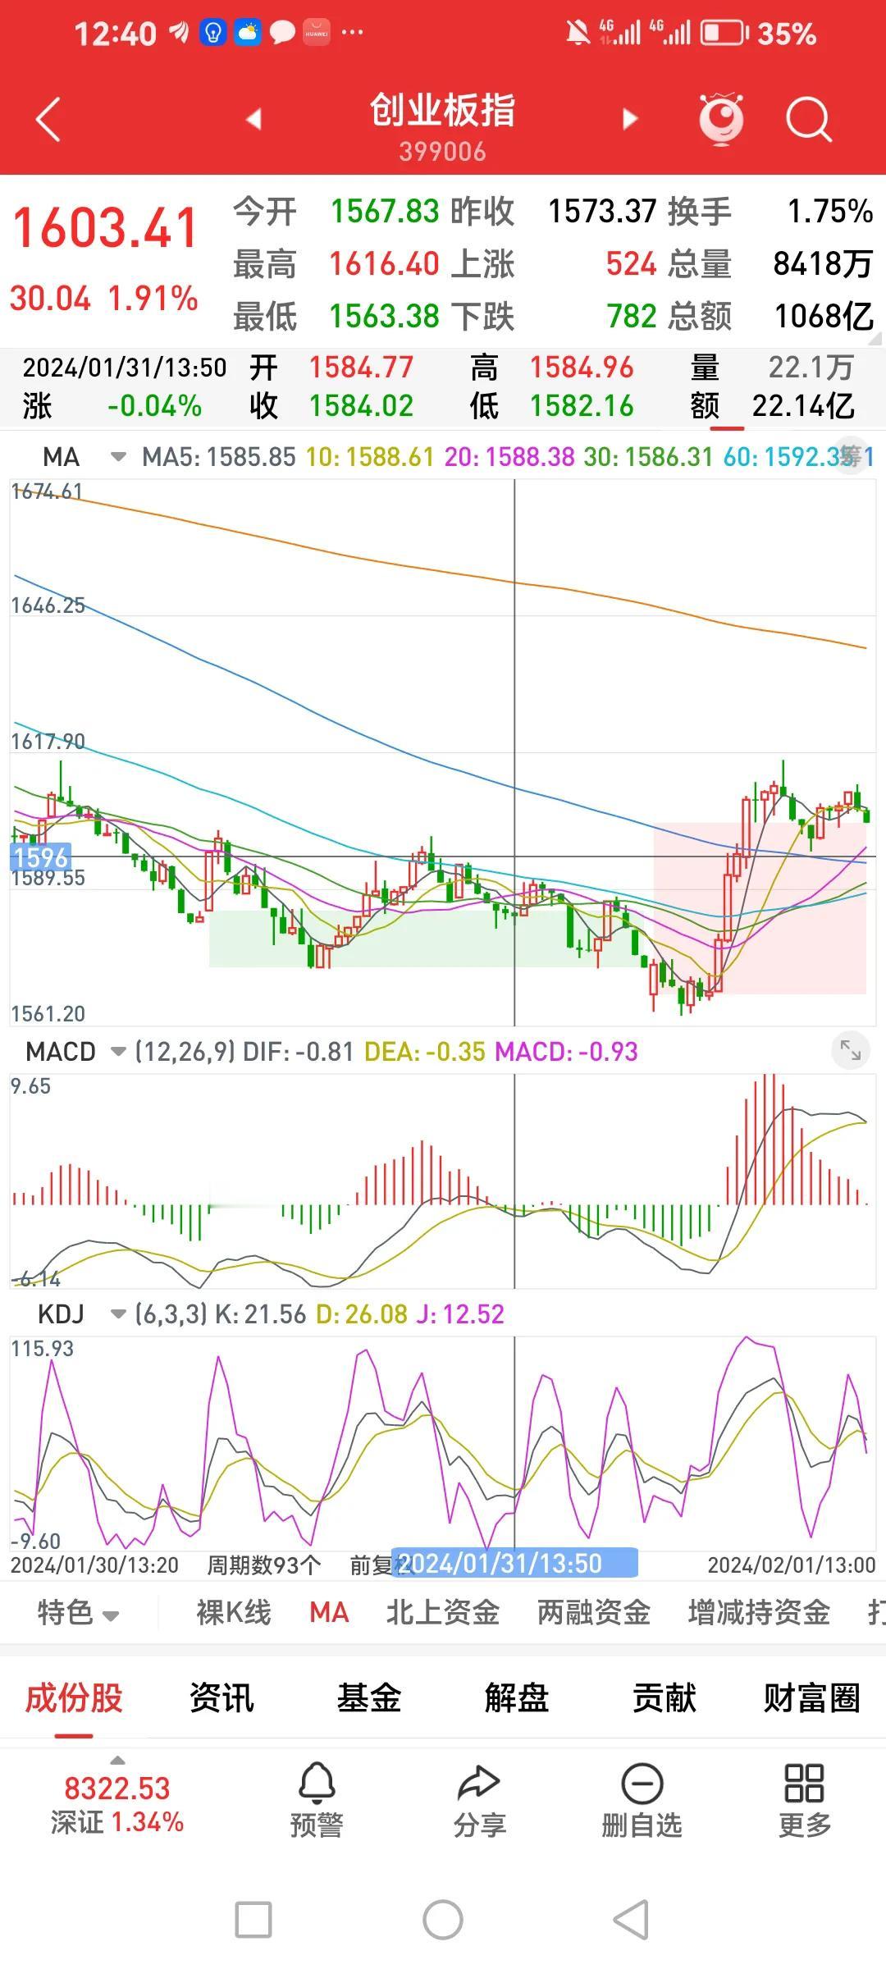Select MA overlay option

click(329, 1612)
